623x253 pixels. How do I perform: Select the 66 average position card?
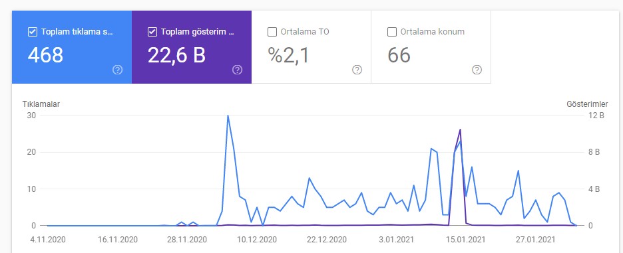click(431, 47)
